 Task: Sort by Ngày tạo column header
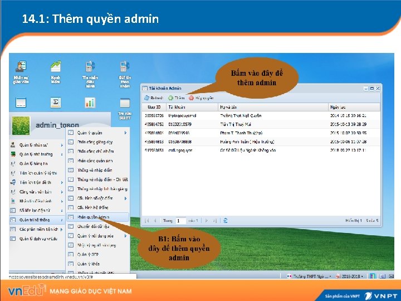pyautogui.click(x=354, y=107)
